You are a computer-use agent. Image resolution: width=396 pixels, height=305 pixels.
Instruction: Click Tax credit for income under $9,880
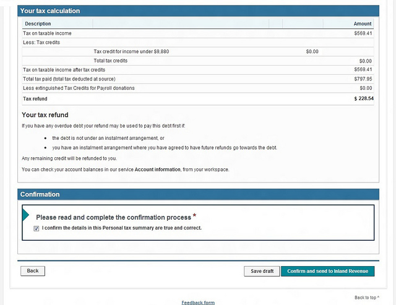(131, 51)
